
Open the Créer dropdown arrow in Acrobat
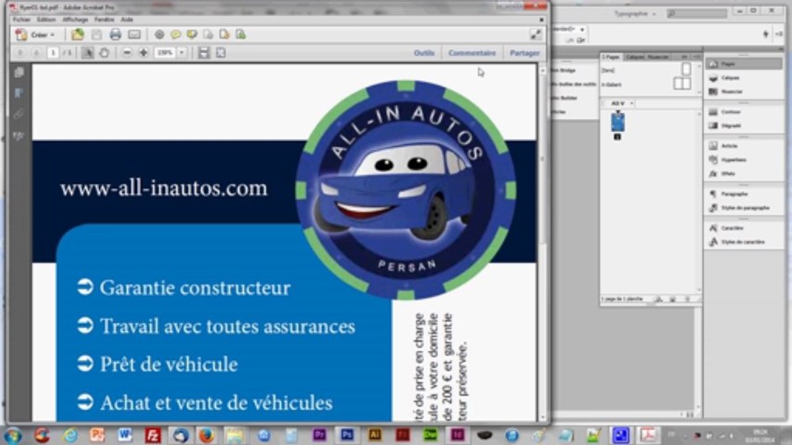coord(52,35)
